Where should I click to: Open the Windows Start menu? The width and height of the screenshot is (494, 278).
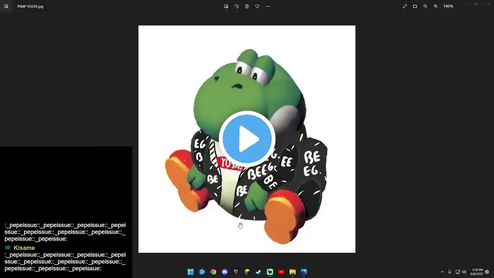tap(191, 272)
